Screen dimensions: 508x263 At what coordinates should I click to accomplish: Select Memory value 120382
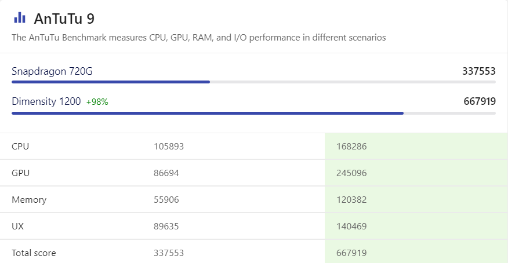coord(351,200)
